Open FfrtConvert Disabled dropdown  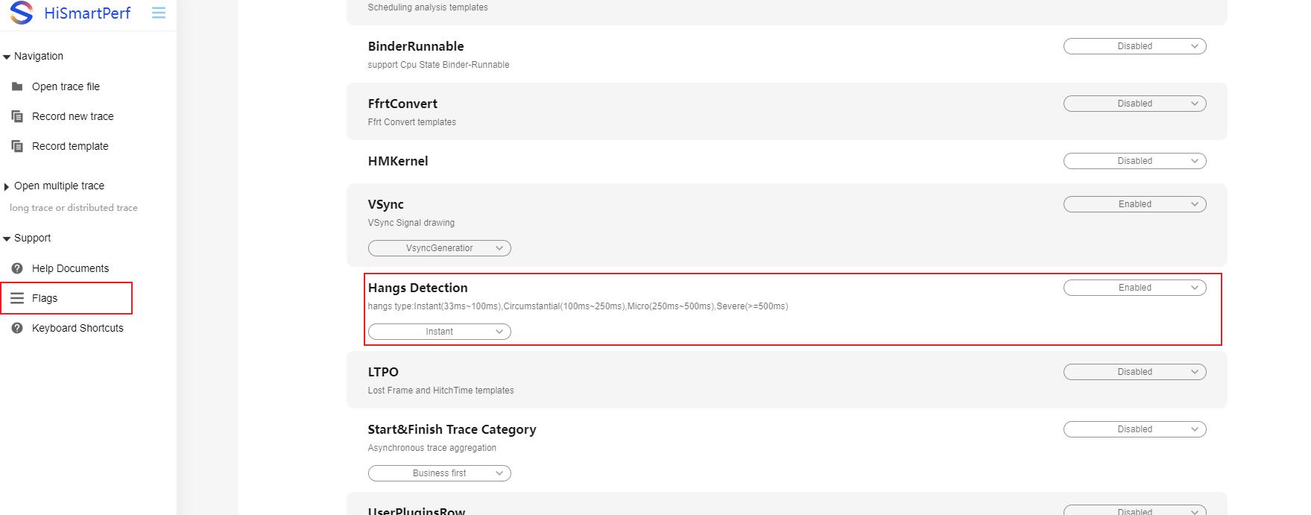coord(1134,104)
